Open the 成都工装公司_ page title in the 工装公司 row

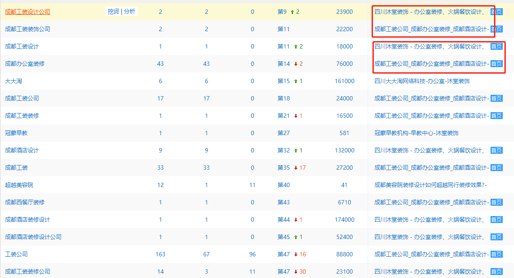tap(432, 255)
